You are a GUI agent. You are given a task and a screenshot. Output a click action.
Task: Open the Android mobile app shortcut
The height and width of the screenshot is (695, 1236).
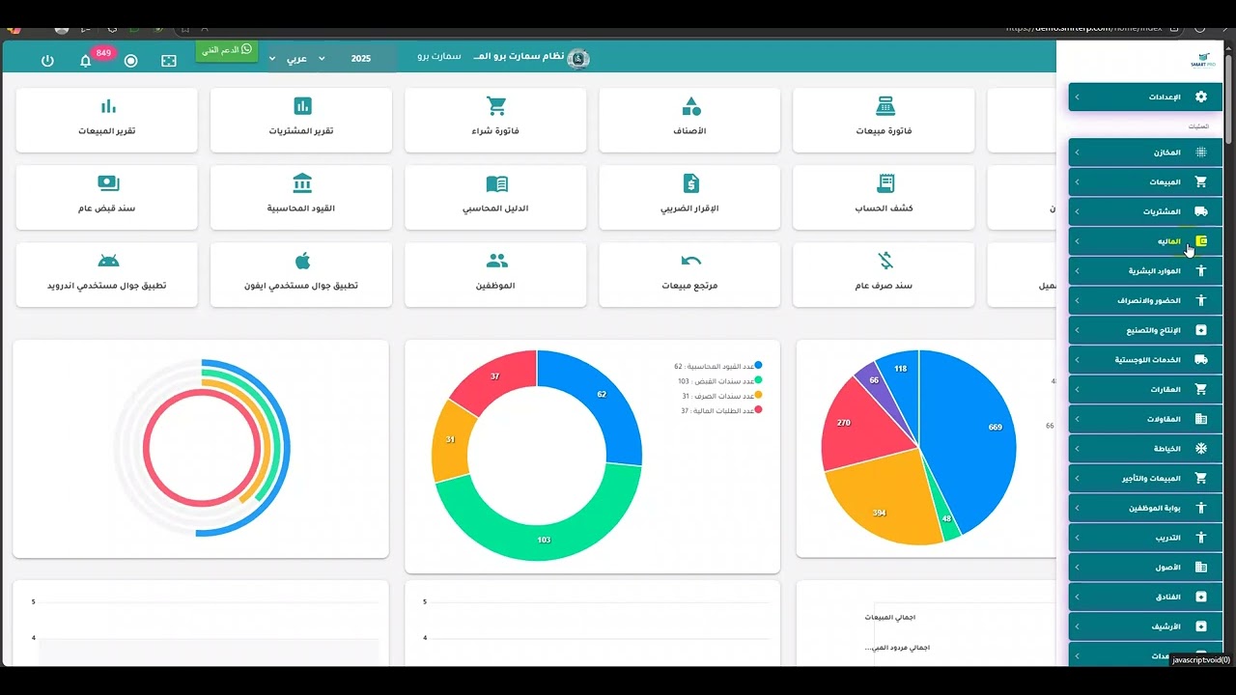coord(107,274)
